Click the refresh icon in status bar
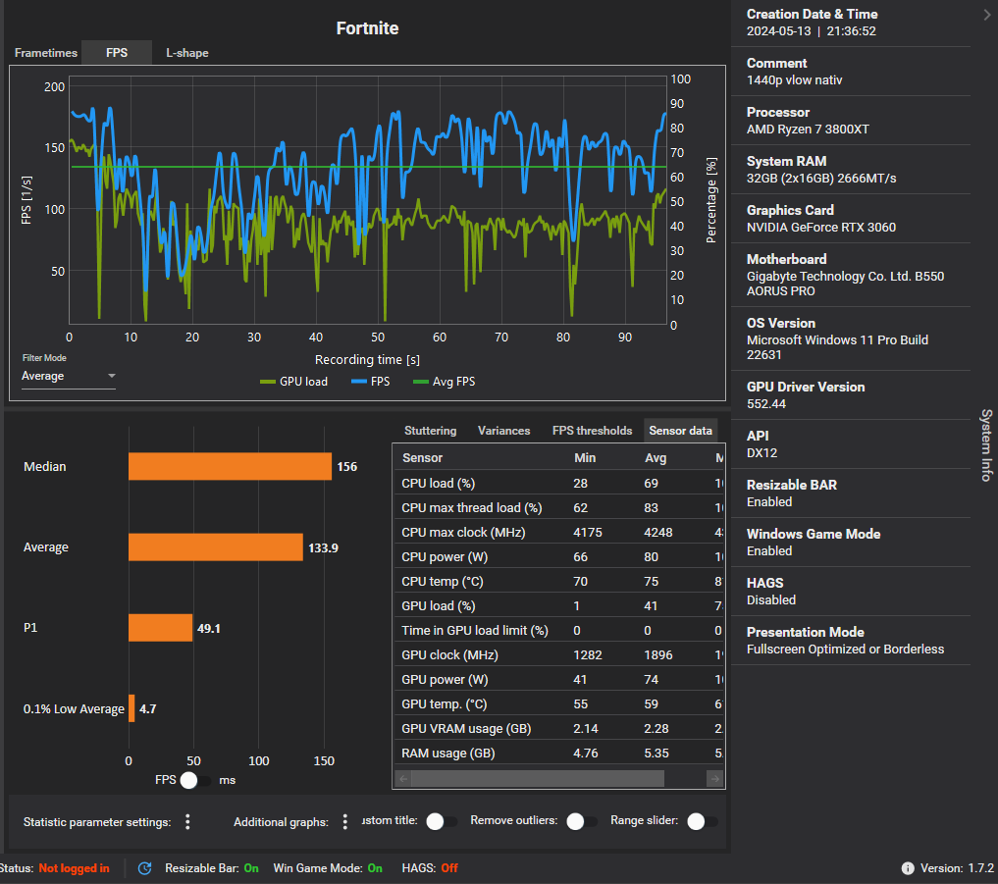The width and height of the screenshot is (998, 884). (145, 868)
